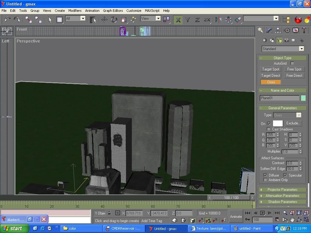Click the 100 / 100 time slider

click(231, 198)
